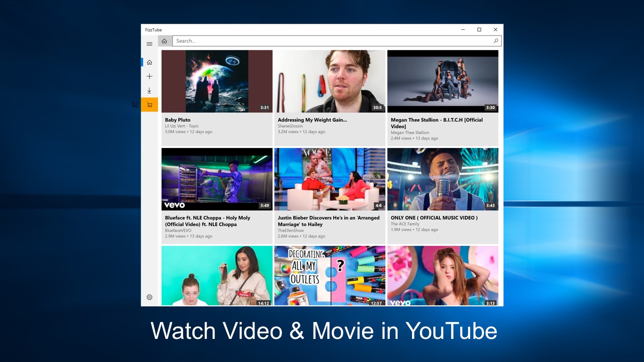Click '2.9M views • 13 days ago' text

[189, 237]
